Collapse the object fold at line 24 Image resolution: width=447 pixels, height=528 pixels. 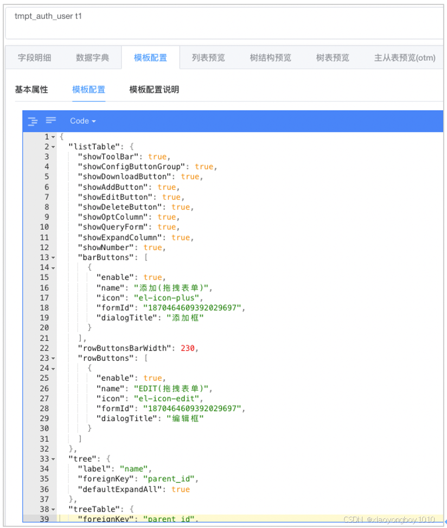coord(53,368)
